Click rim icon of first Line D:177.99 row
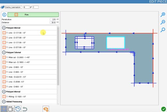The height and width of the screenshot is (112, 167). click(4, 33)
